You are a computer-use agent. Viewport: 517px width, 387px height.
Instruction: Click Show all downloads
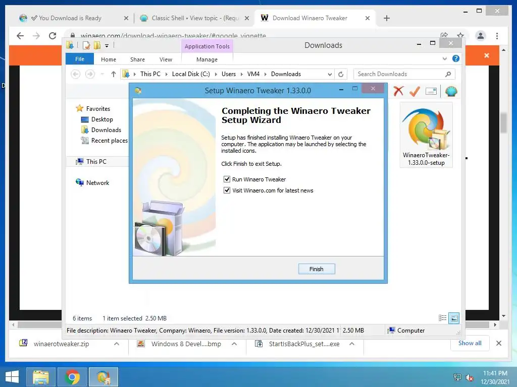click(470, 343)
